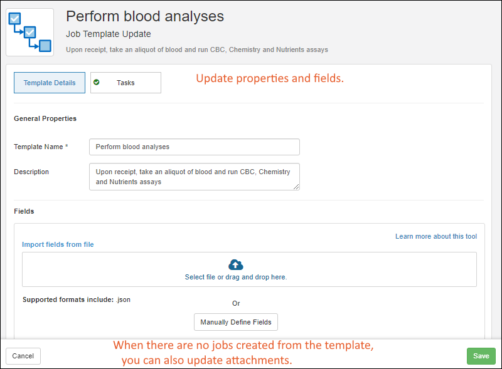
Task: Click the Fields section heading
Action: point(24,211)
